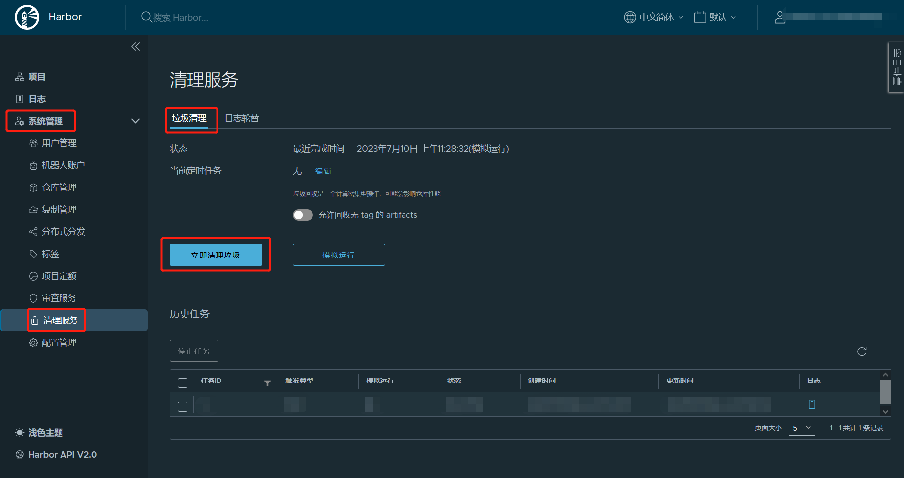Click the 模拟运行 column header

click(x=380, y=381)
